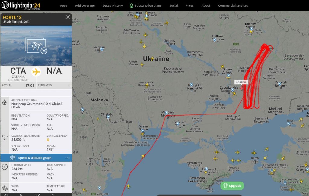Click the Speed & altitude graph grid icon
This screenshot has width=309, height=196.
point(12,158)
